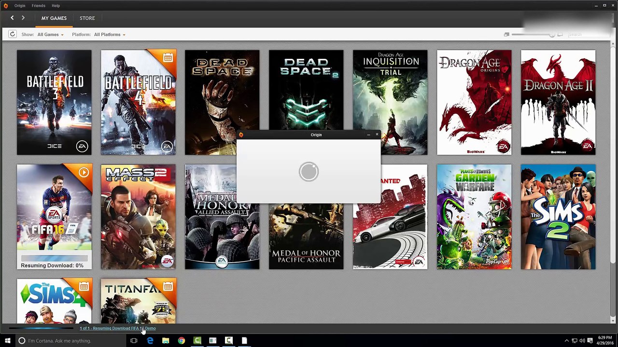The height and width of the screenshot is (347, 618).
Task: Click the large tiles icon beside the size slider
Action: tap(560, 34)
